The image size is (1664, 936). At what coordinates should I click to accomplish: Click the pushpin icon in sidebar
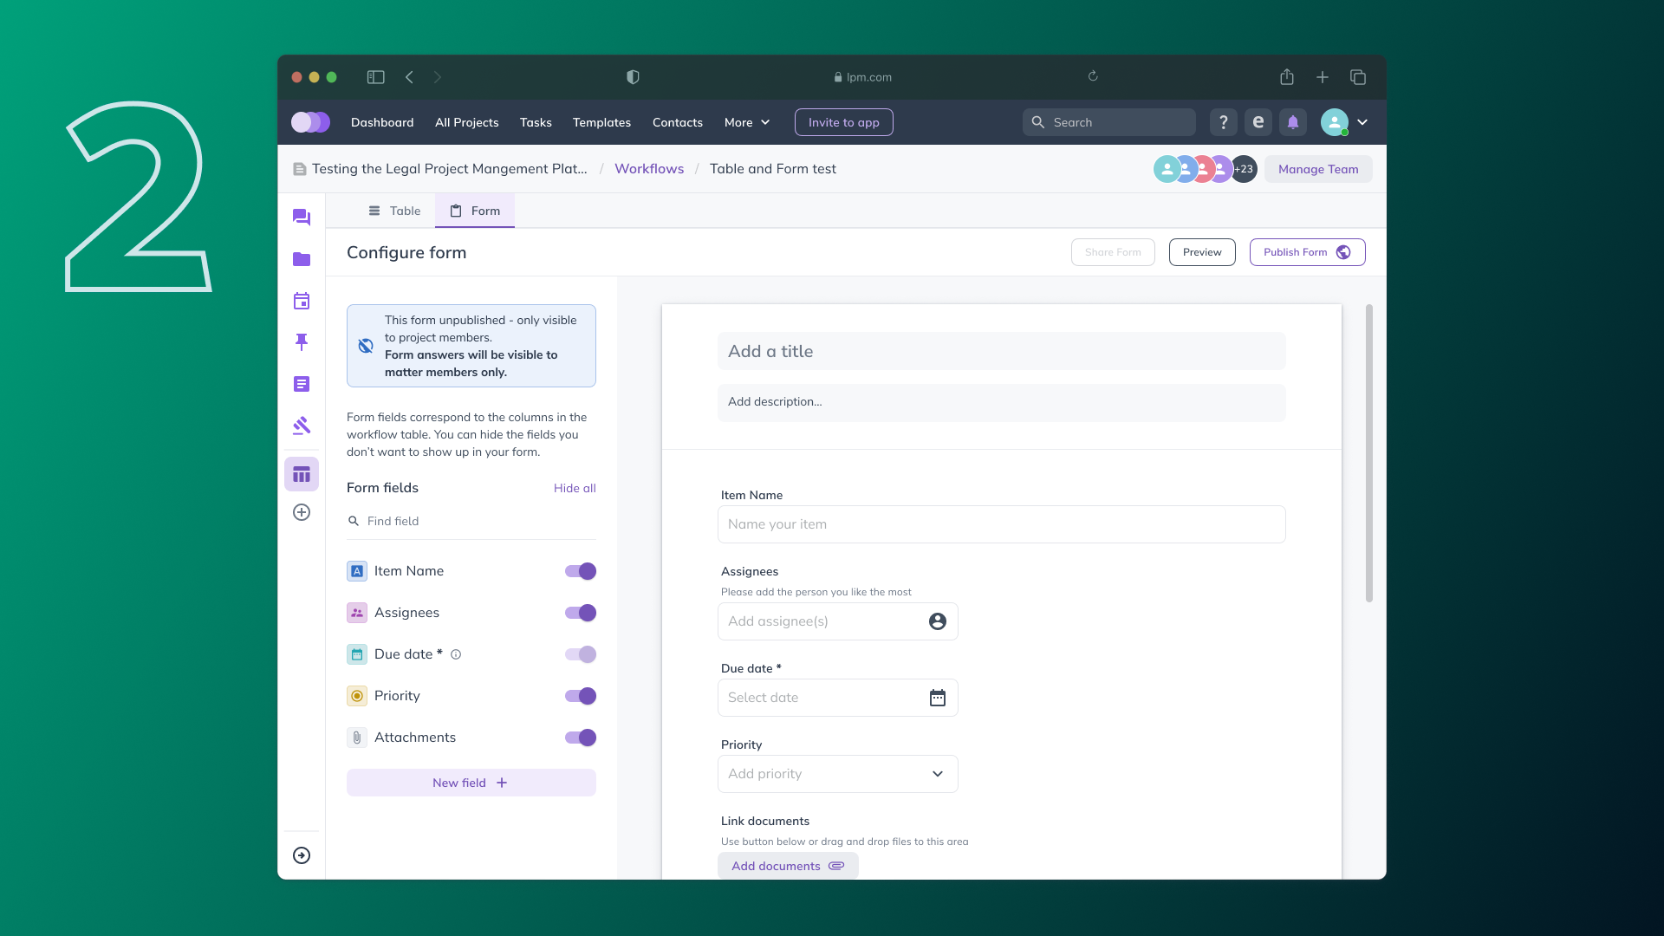coord(302,342)
